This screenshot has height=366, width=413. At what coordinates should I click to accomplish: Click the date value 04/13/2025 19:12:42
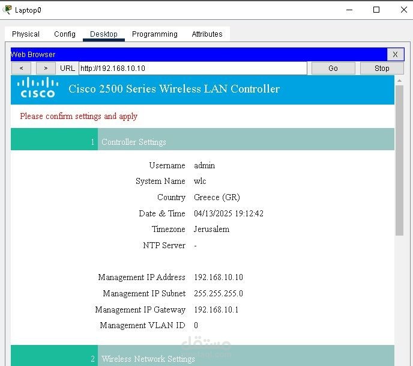[x=229, y=213]
